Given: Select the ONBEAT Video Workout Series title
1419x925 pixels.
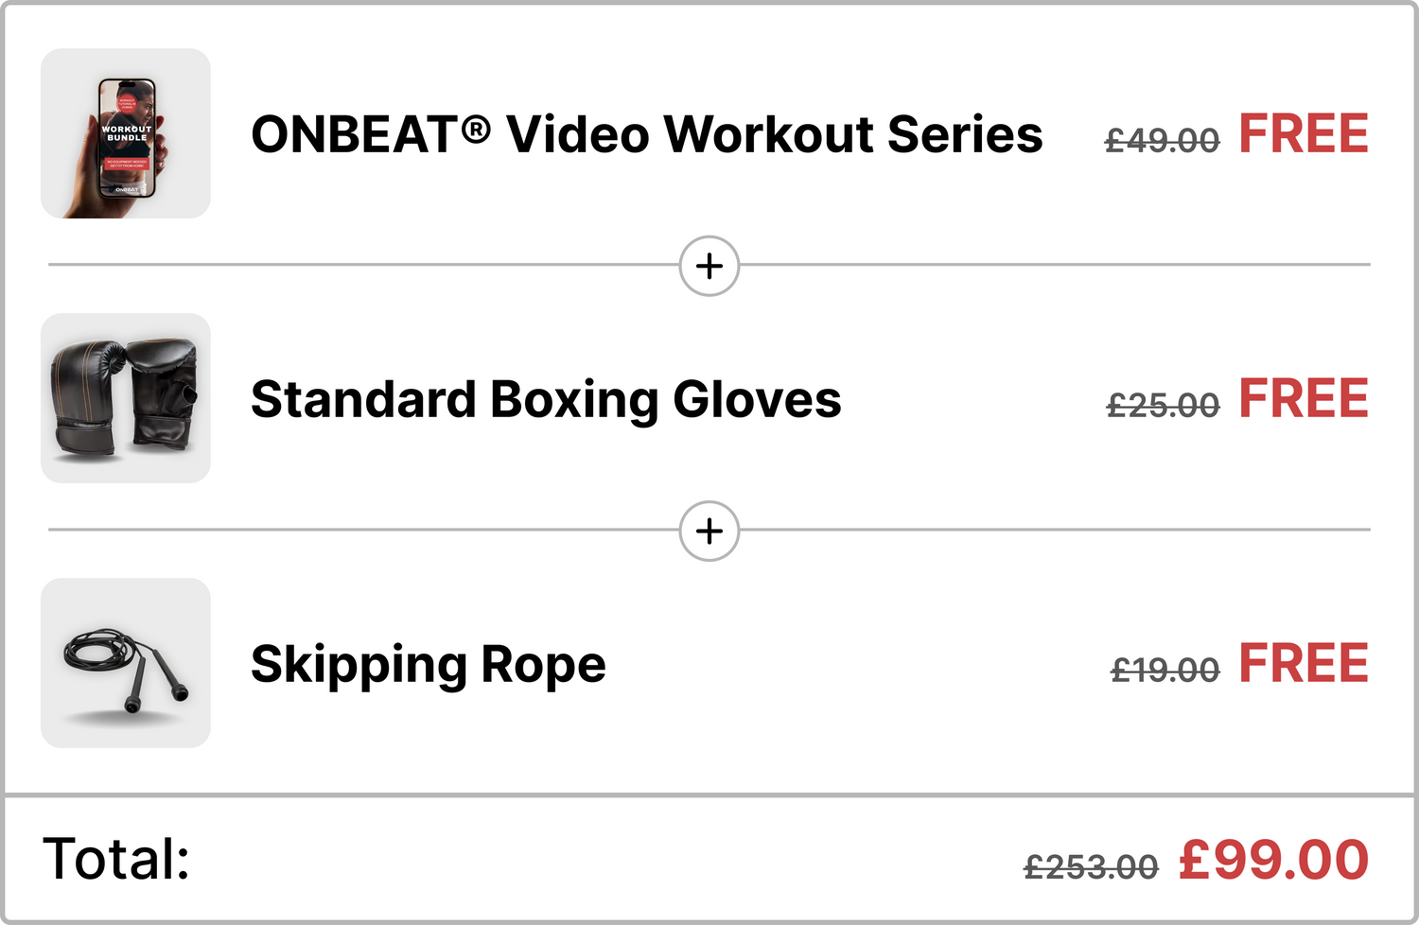Looking at the screenshot, I should tap(646, 134).
